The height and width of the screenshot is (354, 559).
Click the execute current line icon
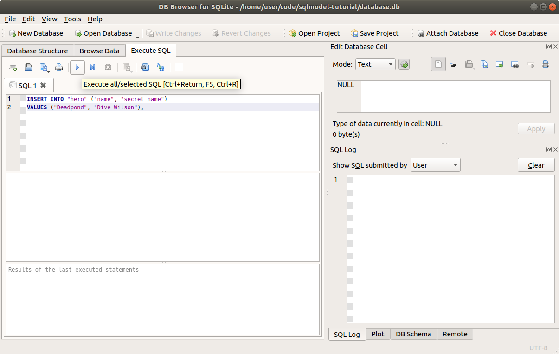pyautogui.click(x=93, y=68)
